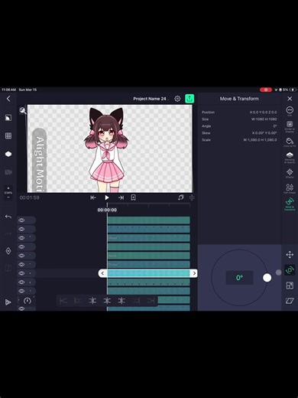Click the rotation dial's white knob

pyautogui.click(x=267, y=278)
